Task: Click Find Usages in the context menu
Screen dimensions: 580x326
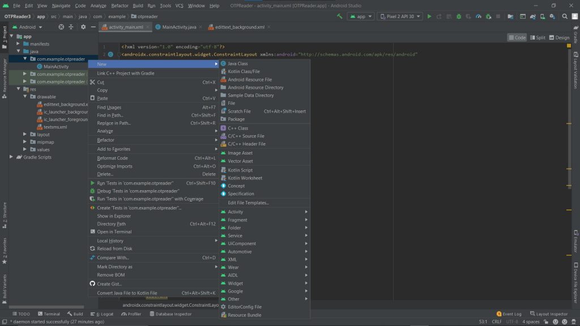Action: 153,107
